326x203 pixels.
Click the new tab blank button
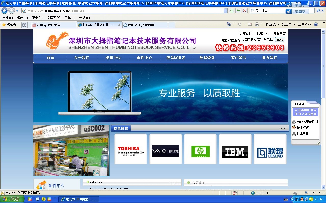click(172, 25)
